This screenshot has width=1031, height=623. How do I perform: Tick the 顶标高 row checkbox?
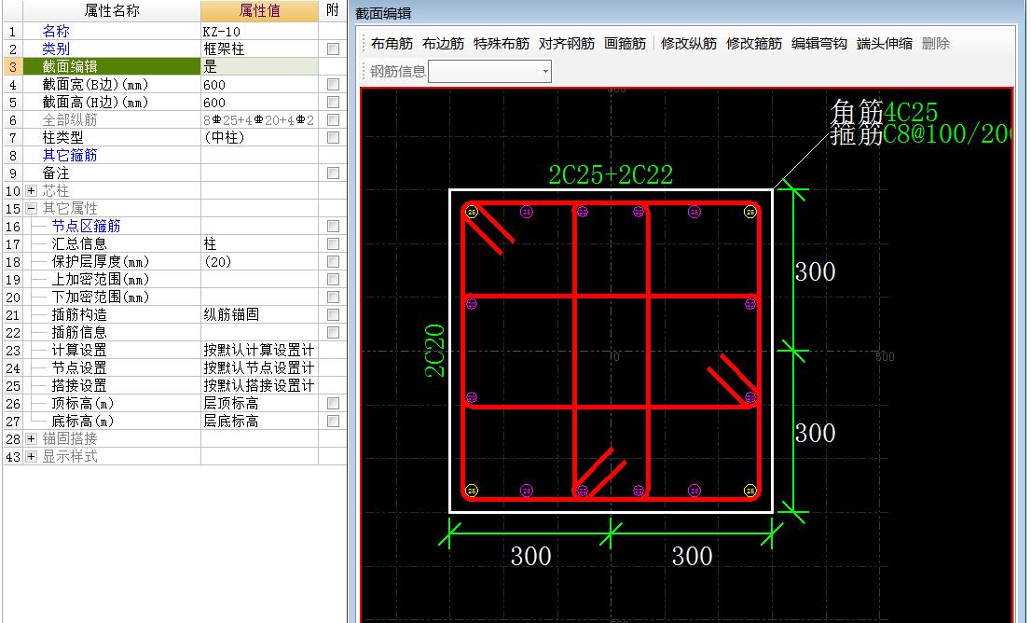(334, 403)
